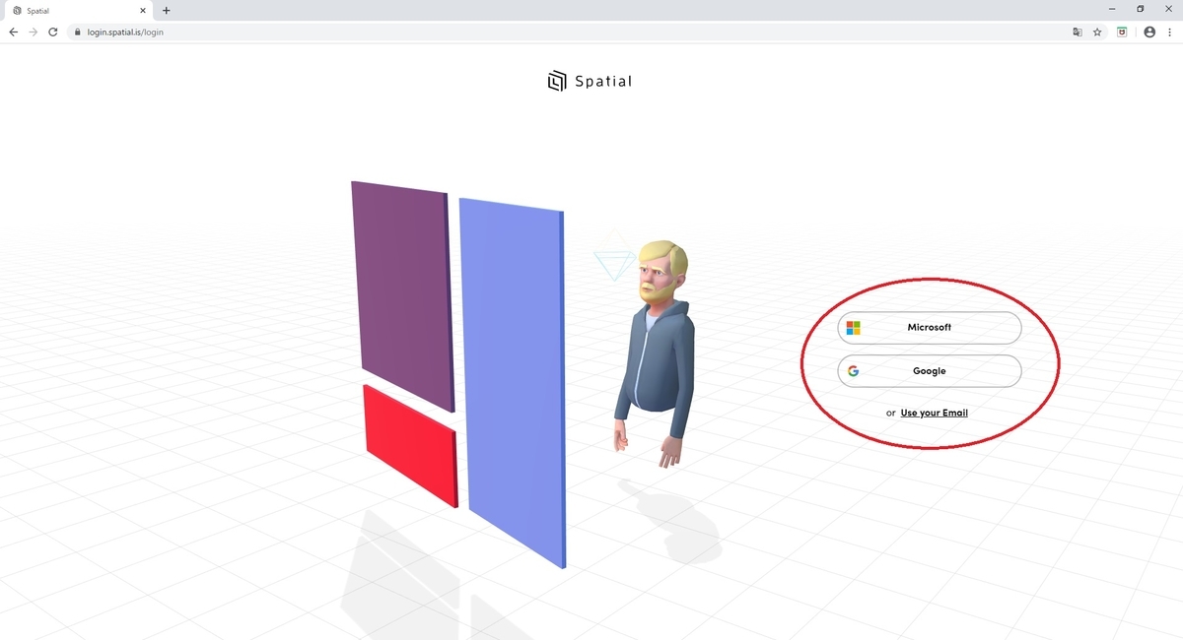
Task: Click the blonde avatar character
Action: coord(654,354)
